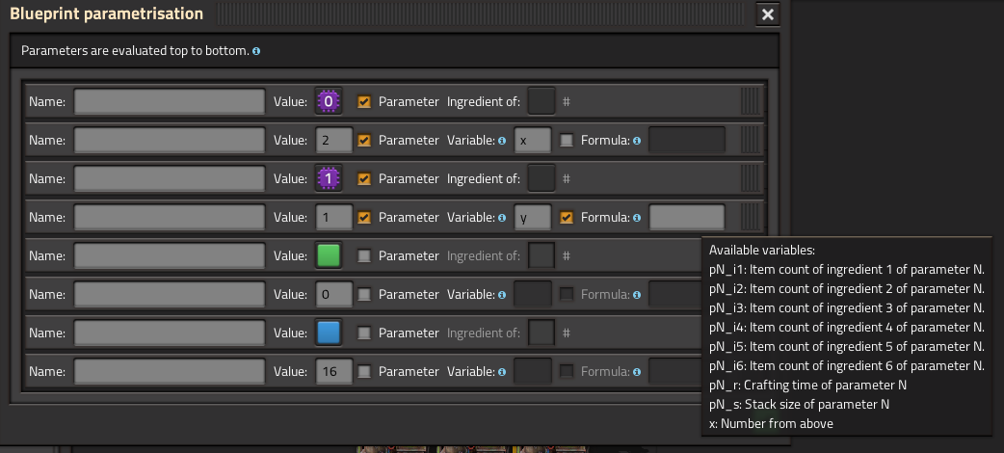Image resolution: width=1004 pixels, height=453 pixels.
Task: Select the blue signal value swatch
Action: click(x=330, y=333)
